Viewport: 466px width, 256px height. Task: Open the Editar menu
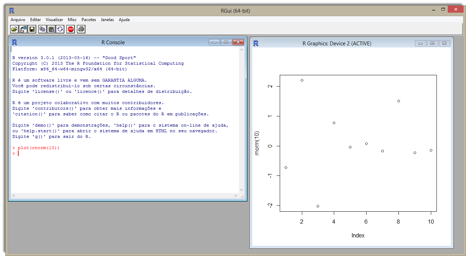tap(35, 20)
